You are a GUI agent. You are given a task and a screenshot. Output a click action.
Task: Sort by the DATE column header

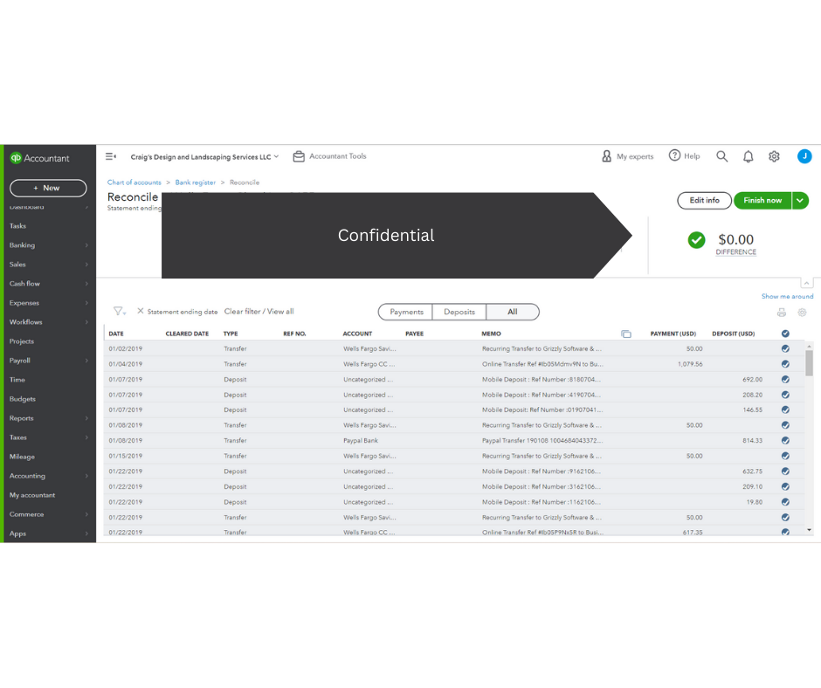tap(116, 334)
